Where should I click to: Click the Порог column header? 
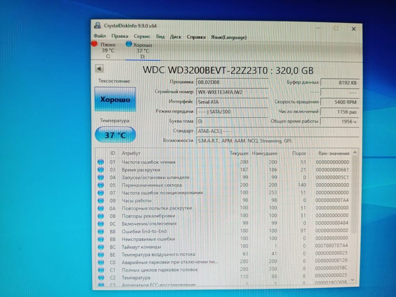[x=299, y=153]
